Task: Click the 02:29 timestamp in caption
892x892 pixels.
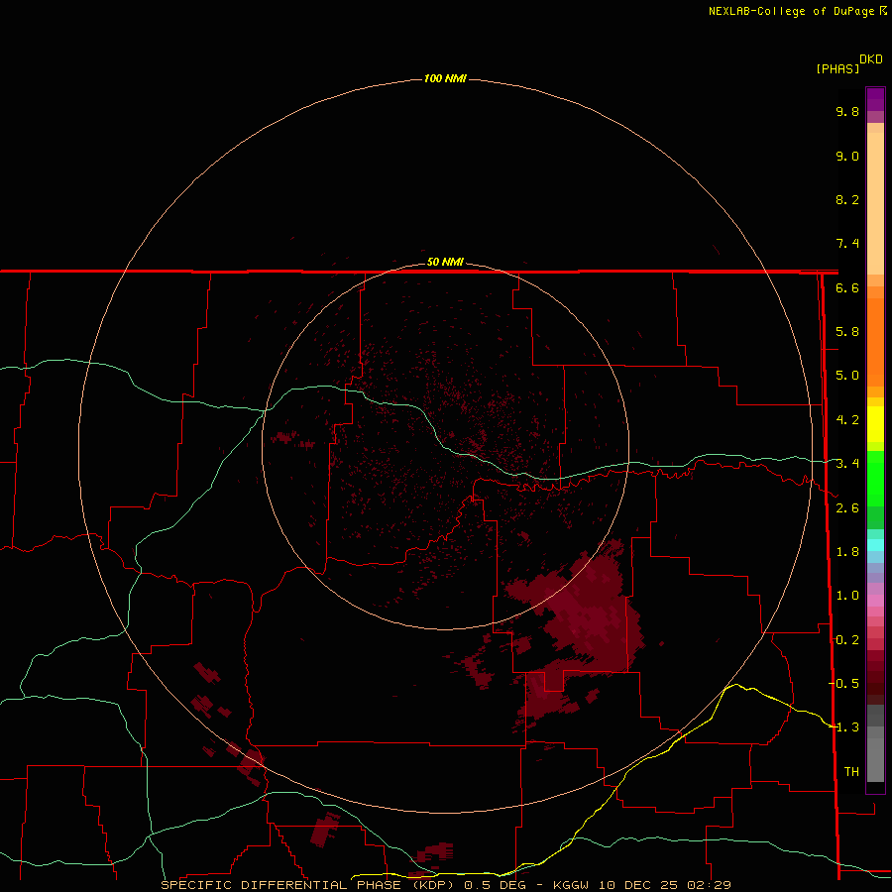Action: click(x=709, y=885)
